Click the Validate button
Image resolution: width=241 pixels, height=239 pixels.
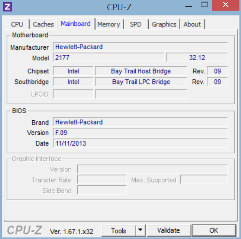[x=168, y=231]
